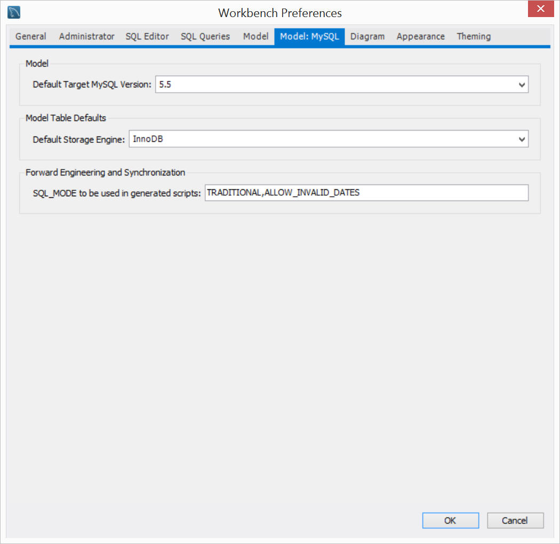Open the Default Target MySQL Version dropdown
The width and height of the screenshot is (560, 544).
[342, 84]
